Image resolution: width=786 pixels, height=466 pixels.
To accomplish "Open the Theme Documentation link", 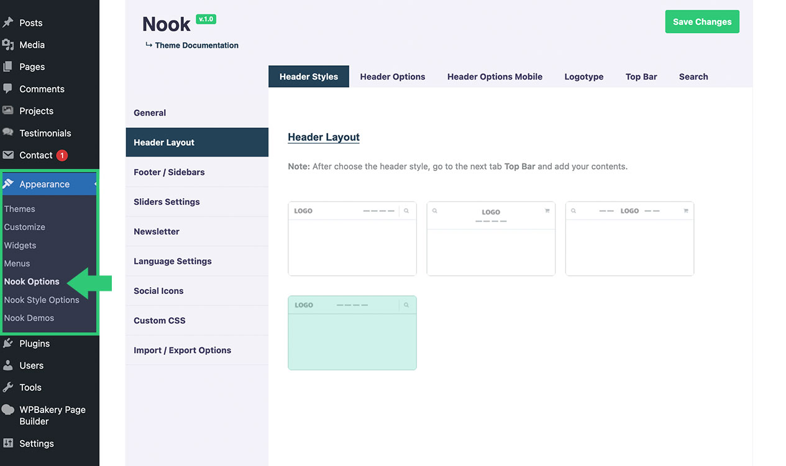I will point(196,45).
